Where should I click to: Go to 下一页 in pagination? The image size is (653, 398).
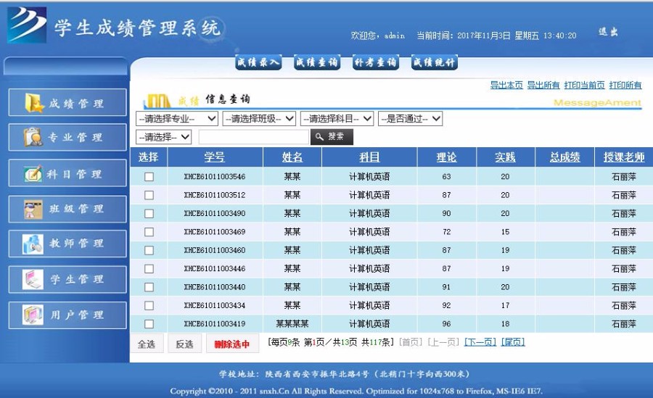click(x=480, y=342)
